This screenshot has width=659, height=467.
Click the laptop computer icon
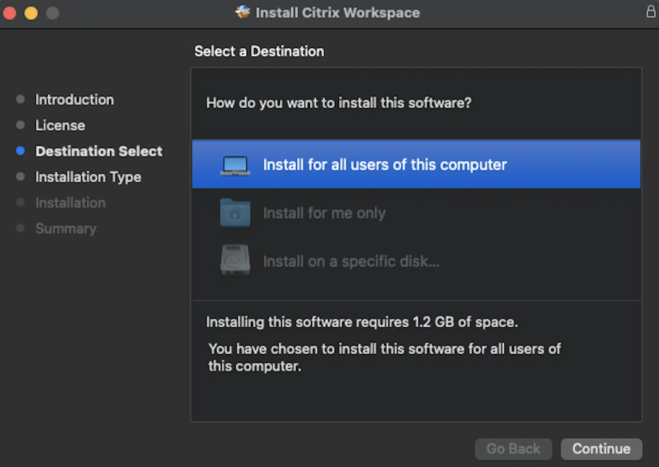pyautogui.click(x=235, y=165)
